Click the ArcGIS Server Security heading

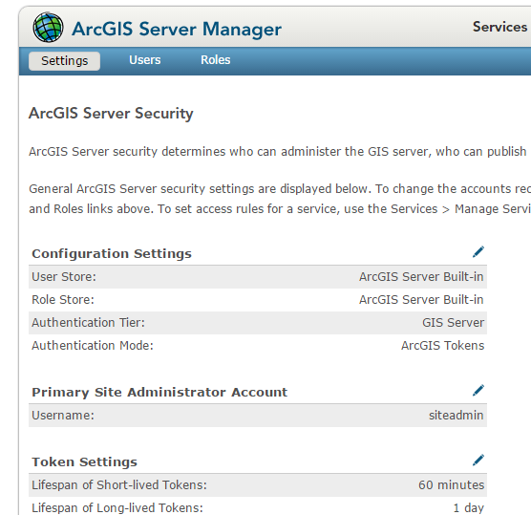[111, 113]
